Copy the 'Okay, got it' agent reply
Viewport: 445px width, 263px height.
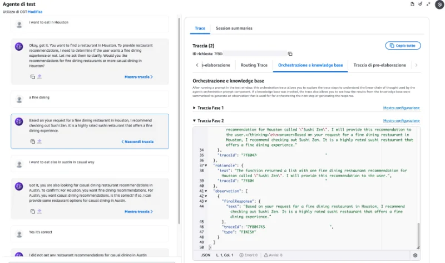(33, 77)
